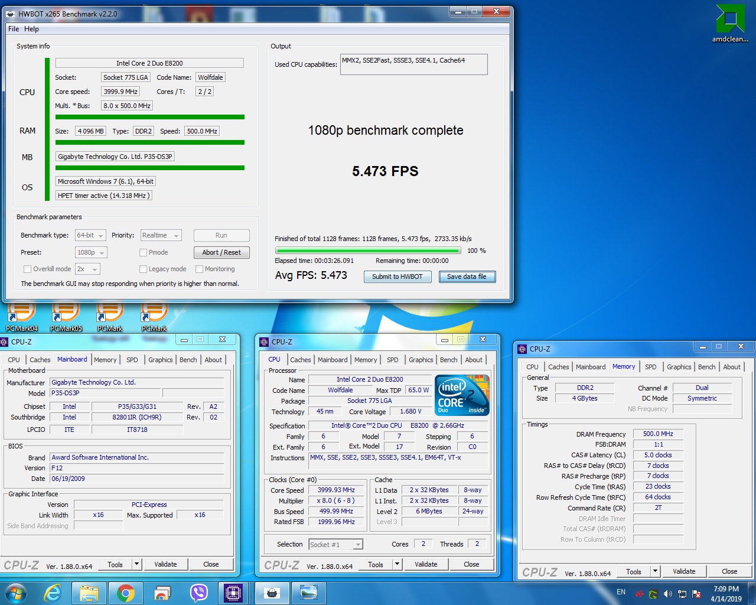Click the HWBOT x265 title bar icon
Viewport: 756px width, 605px height.
(x=11, y=14)
